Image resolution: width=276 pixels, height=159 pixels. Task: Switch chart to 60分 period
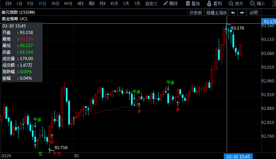tap(68, 3)
